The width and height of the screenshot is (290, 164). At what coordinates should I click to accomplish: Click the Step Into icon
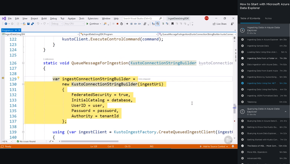(x=131, y=24)
